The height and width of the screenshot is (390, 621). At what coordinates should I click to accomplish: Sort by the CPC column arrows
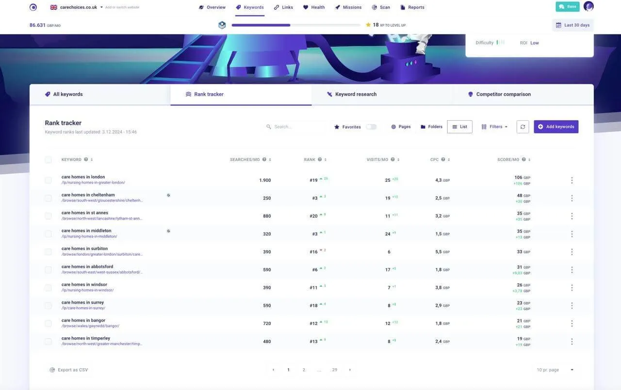tap(449, 160)
